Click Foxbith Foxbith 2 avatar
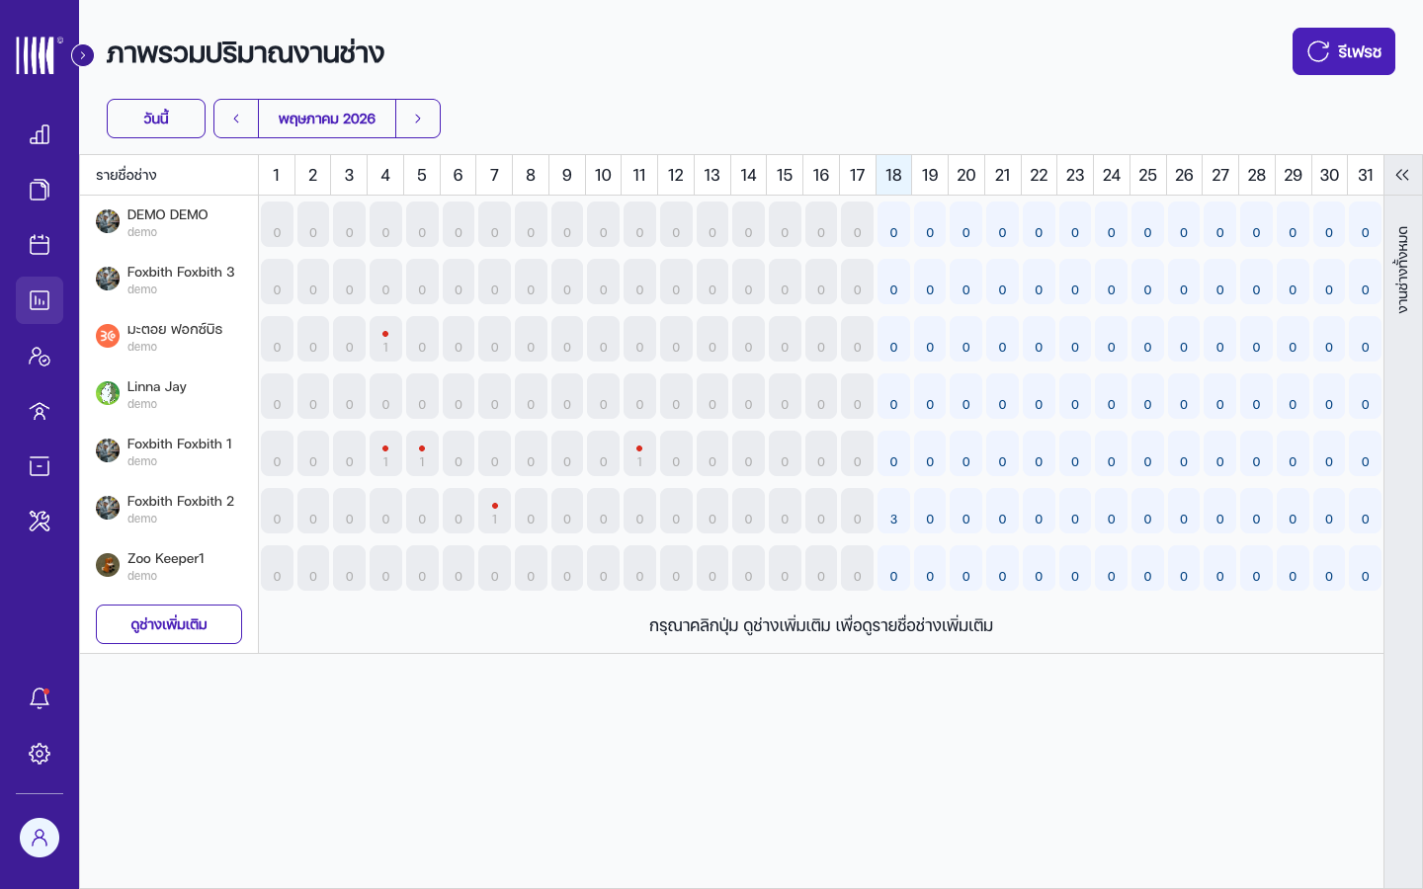Screen dimensions: 1423x889 (x=108, y=508)
